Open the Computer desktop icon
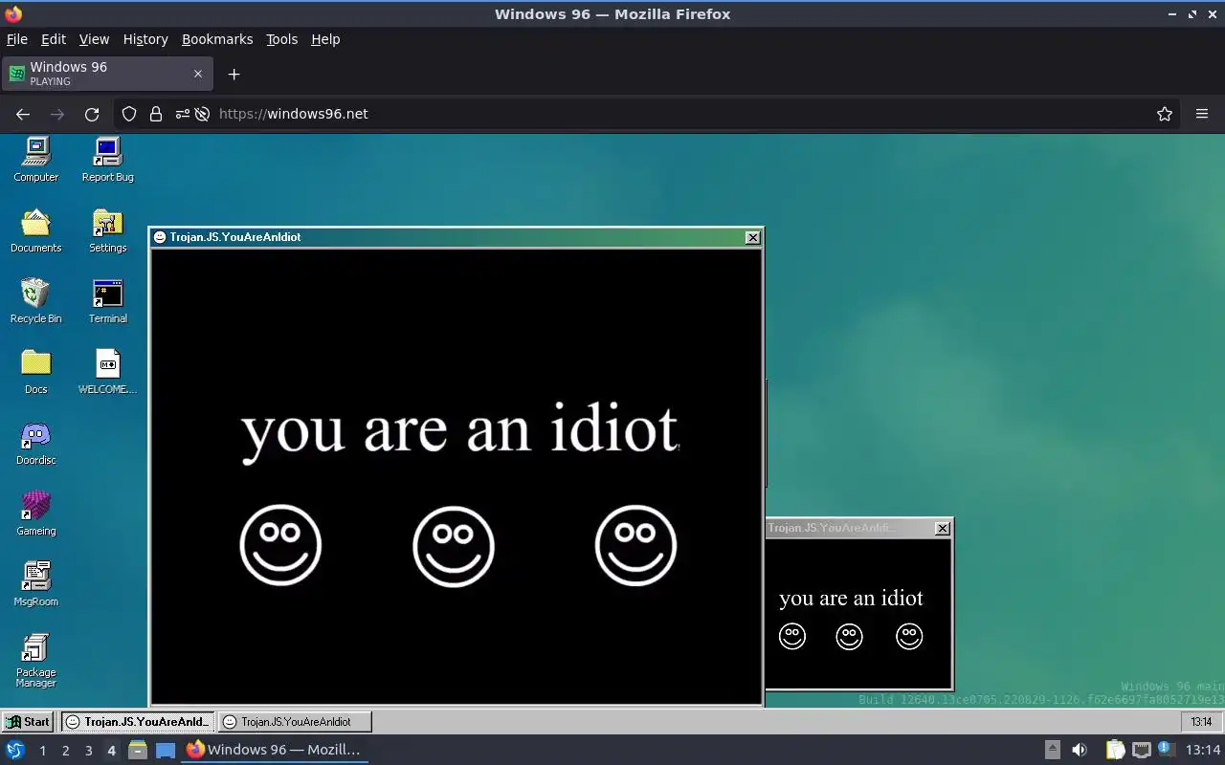Viewport: 1225px width, 765px height. point(36,159)
